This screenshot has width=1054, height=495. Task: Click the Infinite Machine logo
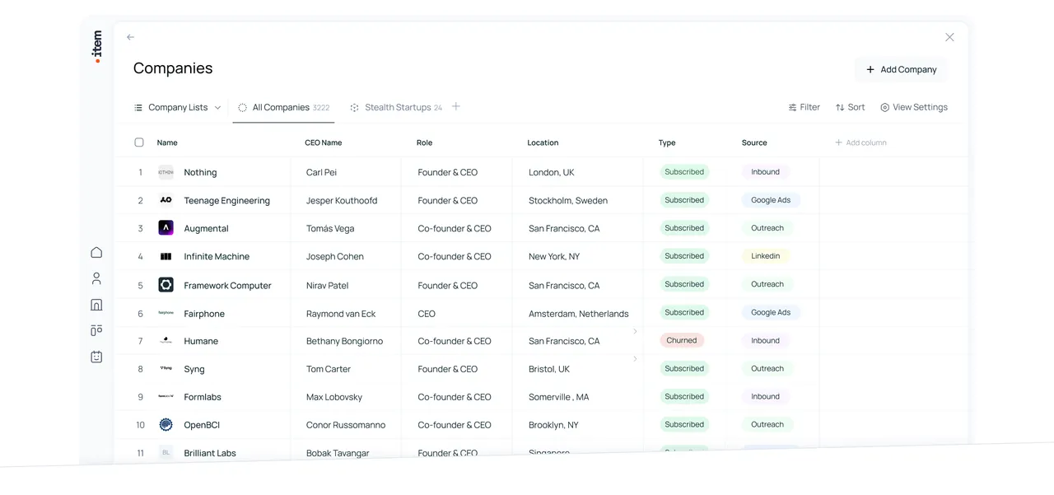tap(166, 256)
